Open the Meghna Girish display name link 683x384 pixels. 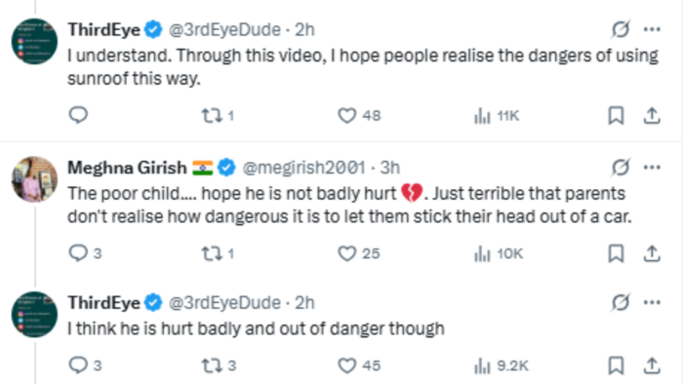(127, 168)
